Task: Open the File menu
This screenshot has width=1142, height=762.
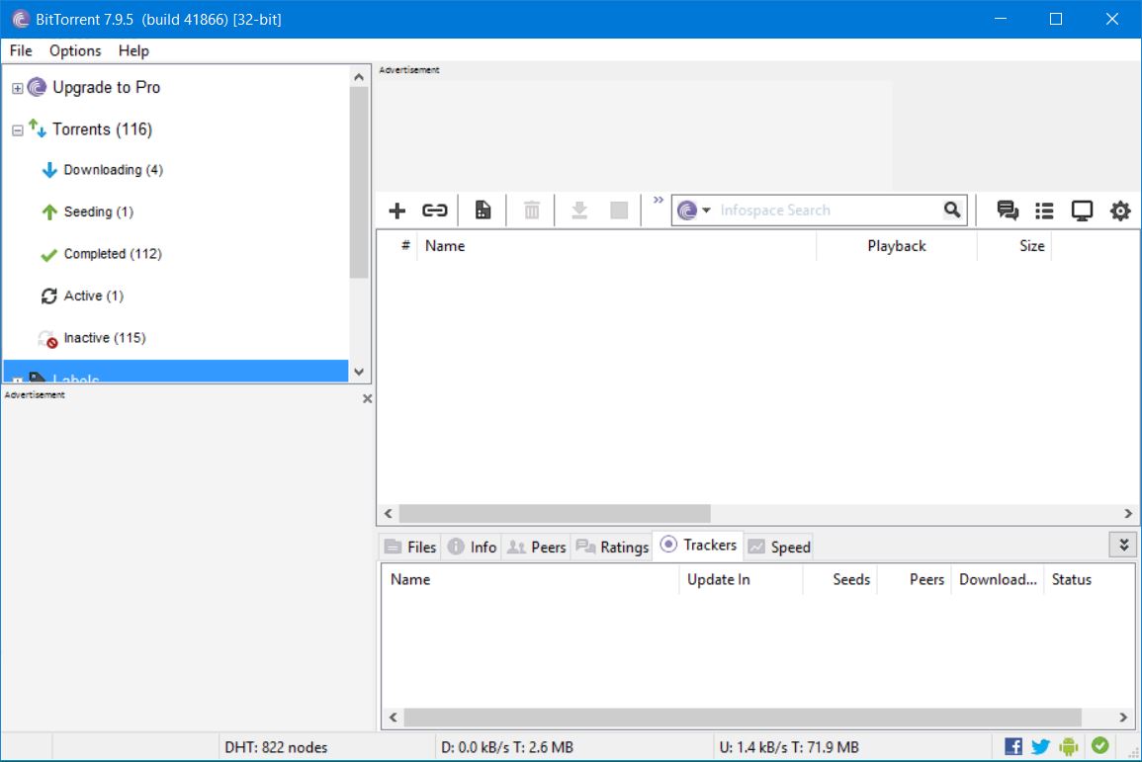Action: pos(21,50)
